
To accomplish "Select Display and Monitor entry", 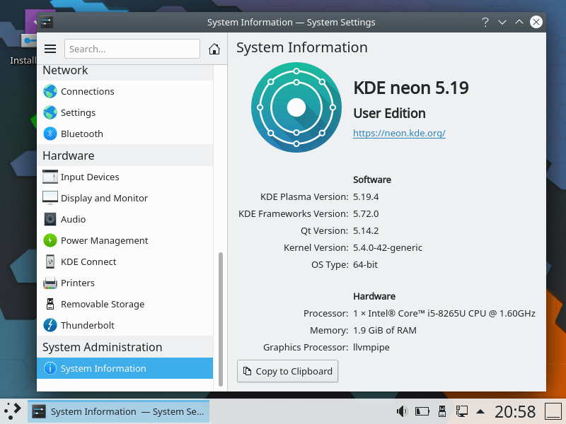I will pos(104,198).
